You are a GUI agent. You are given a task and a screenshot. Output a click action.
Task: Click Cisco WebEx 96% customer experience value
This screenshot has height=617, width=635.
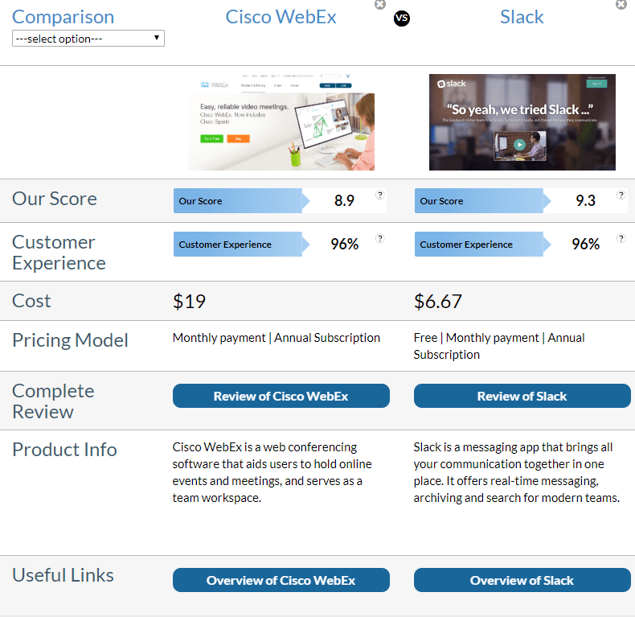pos(345,244)
